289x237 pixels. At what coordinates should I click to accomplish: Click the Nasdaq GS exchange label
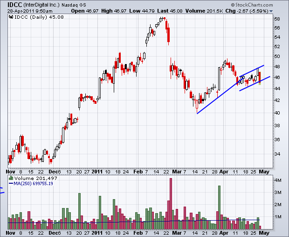(74, 5)
